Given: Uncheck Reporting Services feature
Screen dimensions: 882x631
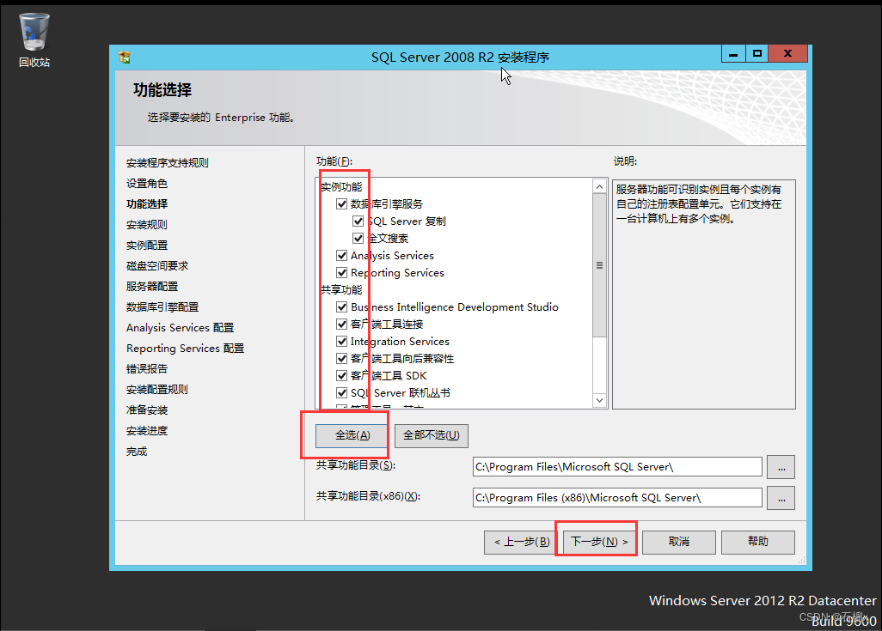Looking at the screenshot, I should click(x=341, y=272).
